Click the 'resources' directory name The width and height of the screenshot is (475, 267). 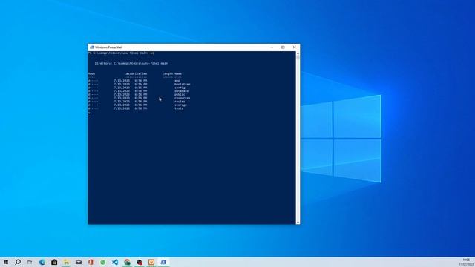click(x=183, y=98)
